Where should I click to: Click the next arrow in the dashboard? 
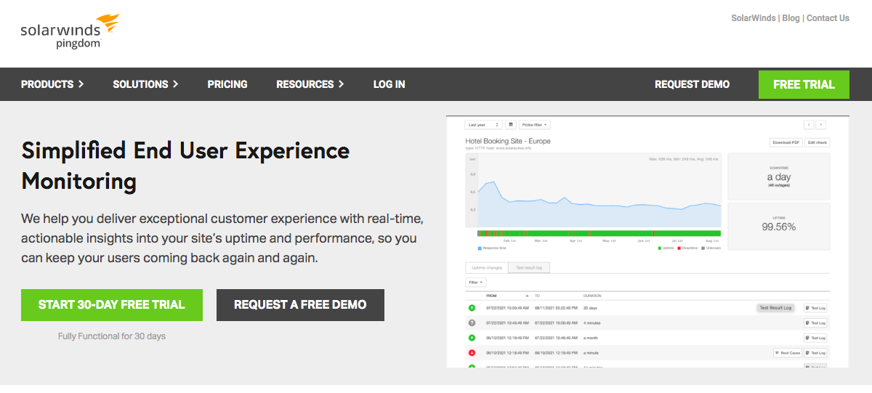pyautogui.click(x=821, y=125)
